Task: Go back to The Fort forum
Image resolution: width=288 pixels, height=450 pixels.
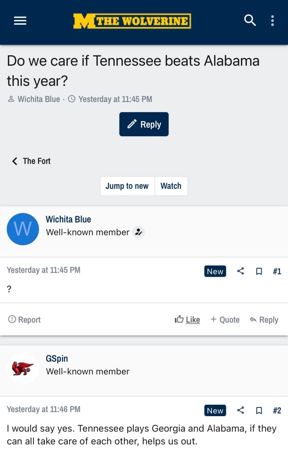Action: click(x=32, y=161)
